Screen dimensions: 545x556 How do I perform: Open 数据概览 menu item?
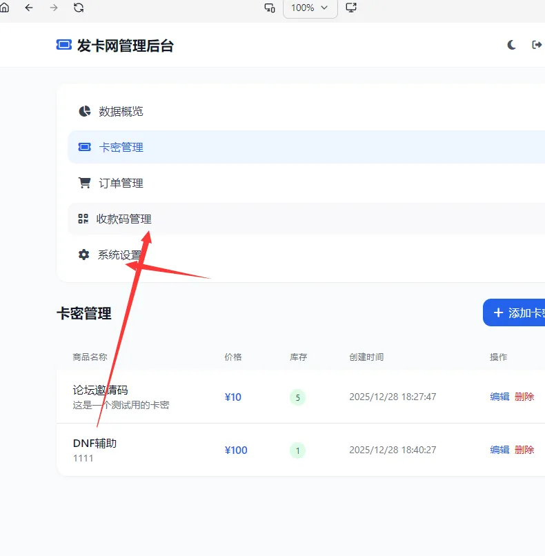[x=121, y=111]
